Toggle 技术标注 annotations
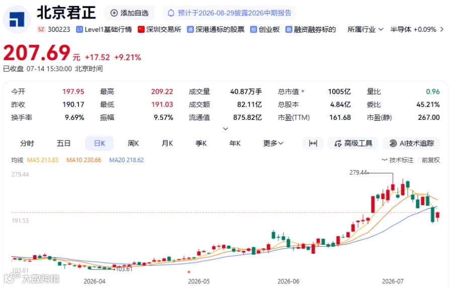This screenshot has width=453, height=287. (398, 160)
